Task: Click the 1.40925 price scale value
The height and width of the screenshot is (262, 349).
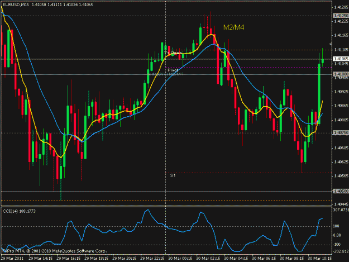Action: (x=341, y=92)
